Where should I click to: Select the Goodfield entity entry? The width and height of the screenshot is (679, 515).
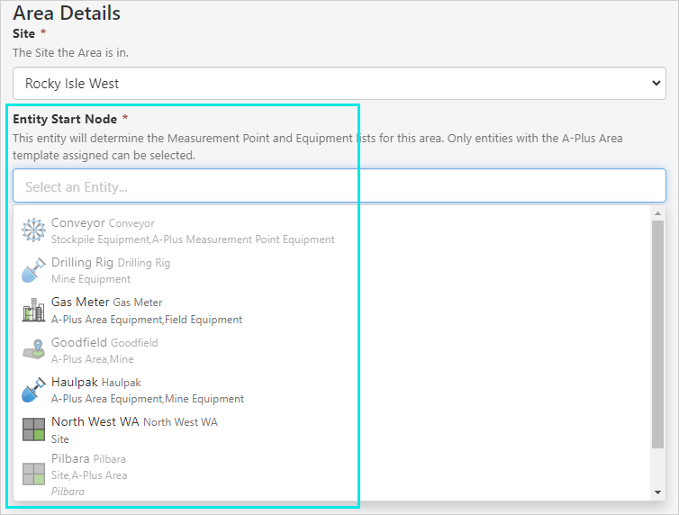click(x=80, y=342)
